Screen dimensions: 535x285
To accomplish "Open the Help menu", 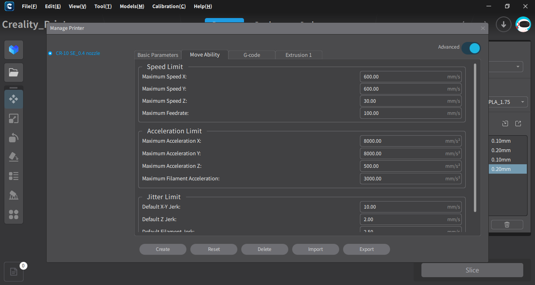I will (203, 6).
